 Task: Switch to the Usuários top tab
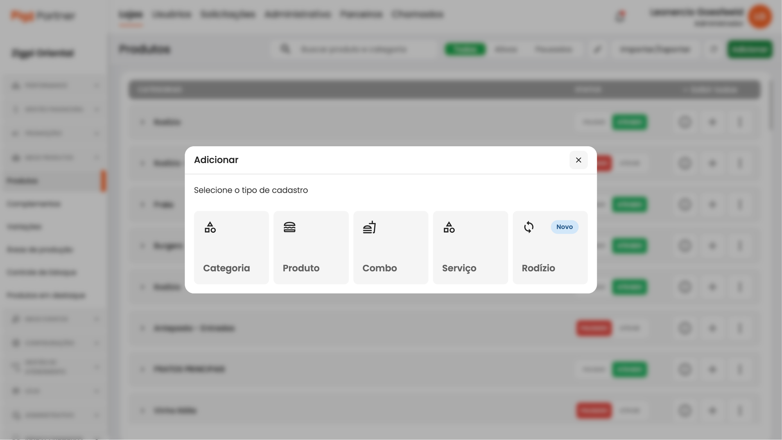tap(172, 15)
